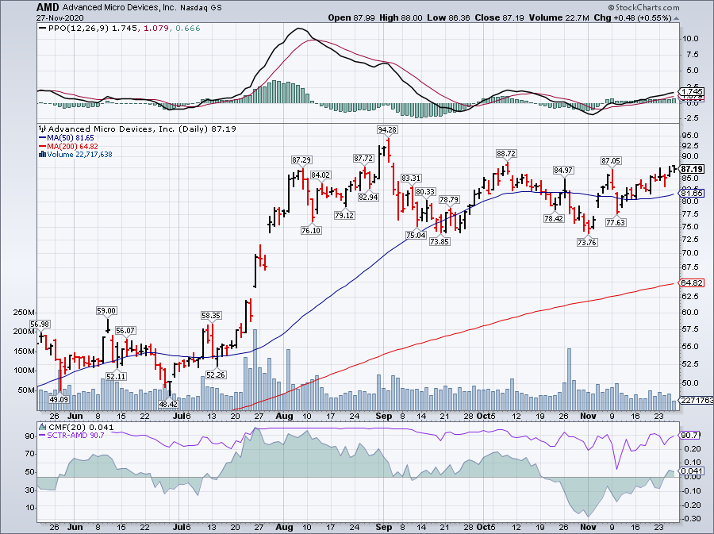Click the blue line marker before MA(50)
714x534 pixels.
43,138
